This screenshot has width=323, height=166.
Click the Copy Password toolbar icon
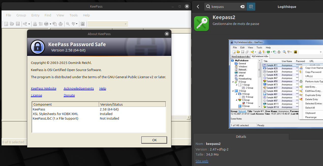coord(41,24)
